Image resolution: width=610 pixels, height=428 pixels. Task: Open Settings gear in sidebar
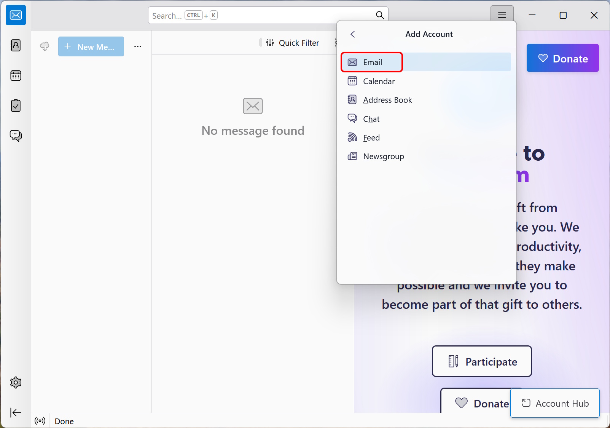tap(16, 382)
